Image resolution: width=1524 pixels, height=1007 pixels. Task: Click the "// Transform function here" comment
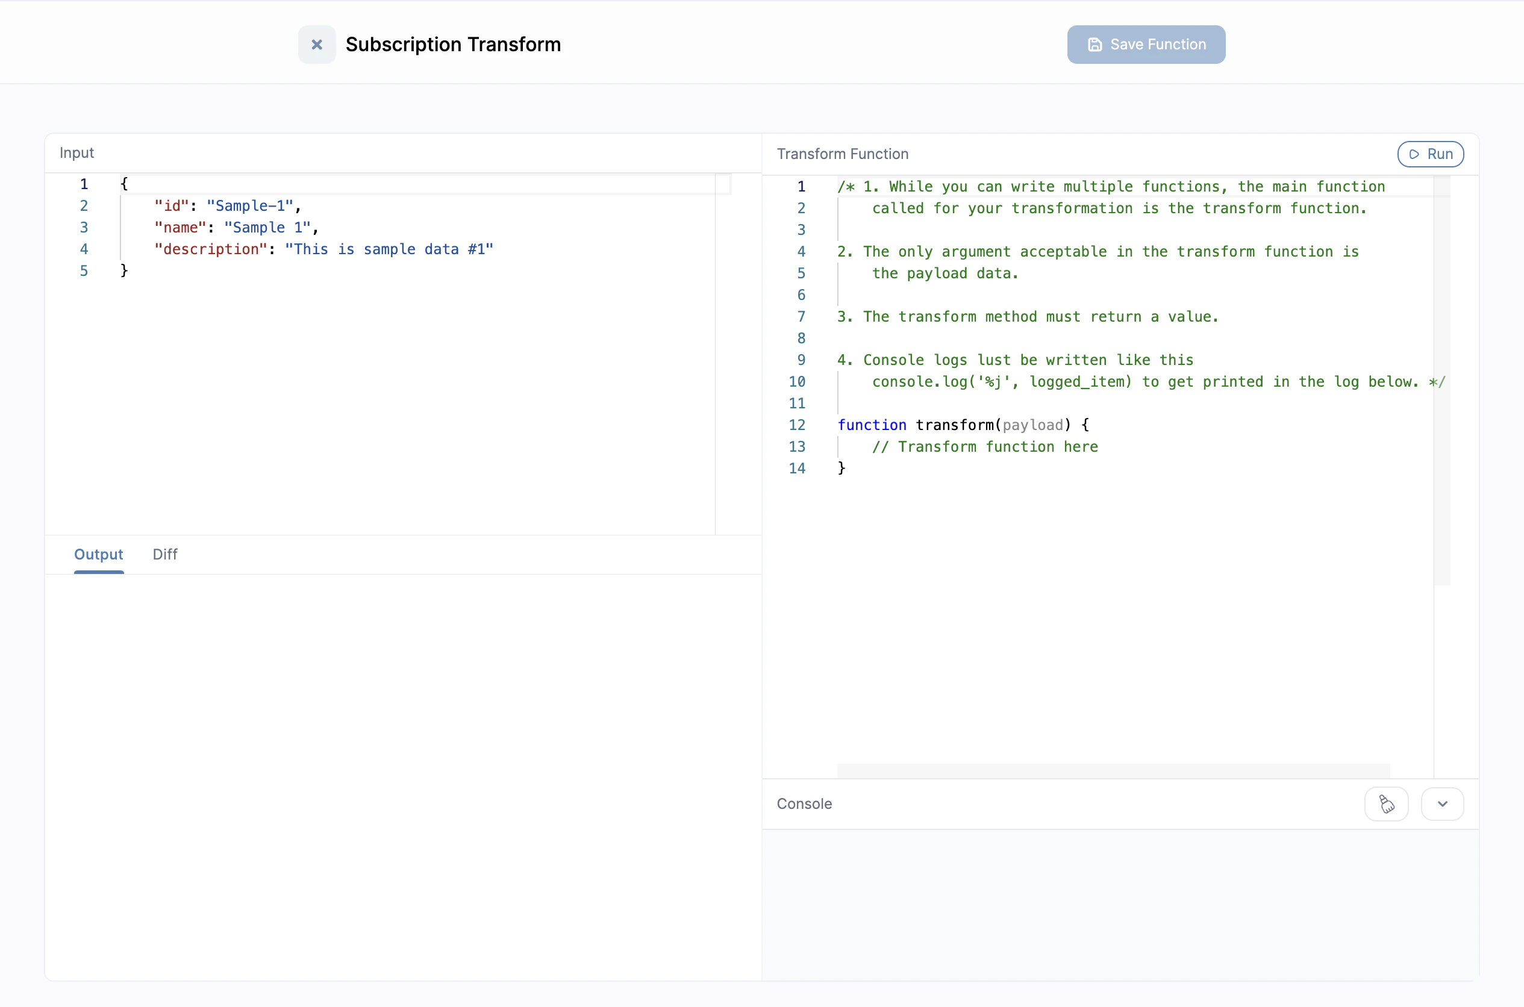coord(985,447)
